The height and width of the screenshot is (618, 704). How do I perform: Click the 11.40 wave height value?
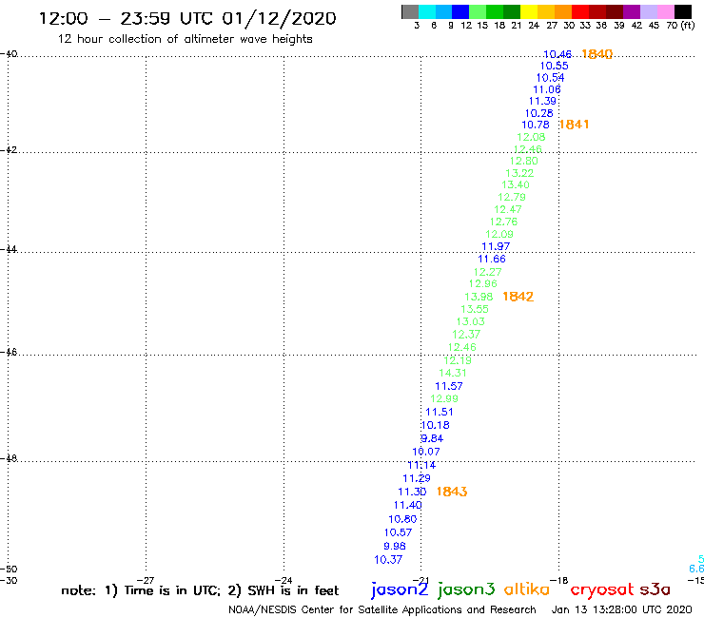[x=408, y=506]
